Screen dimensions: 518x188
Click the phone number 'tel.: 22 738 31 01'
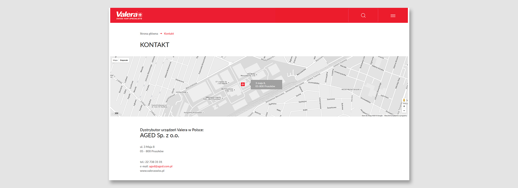tap(151, 162)
